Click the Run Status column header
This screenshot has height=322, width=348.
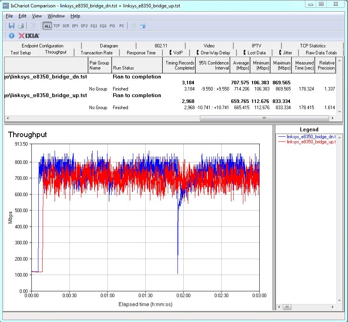pos(137,65)
